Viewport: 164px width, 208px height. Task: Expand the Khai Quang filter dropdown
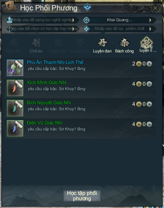click(x=119, y=20)
